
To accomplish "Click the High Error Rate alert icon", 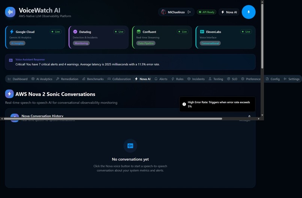I will [x=184, y=104].
